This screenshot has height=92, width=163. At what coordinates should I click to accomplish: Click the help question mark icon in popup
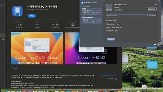pyautogui.click(x=158, y=45)
